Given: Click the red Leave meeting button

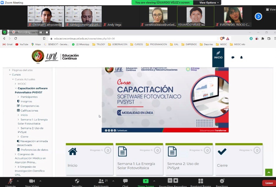Looking at the screenshot, I should [269, 183].
